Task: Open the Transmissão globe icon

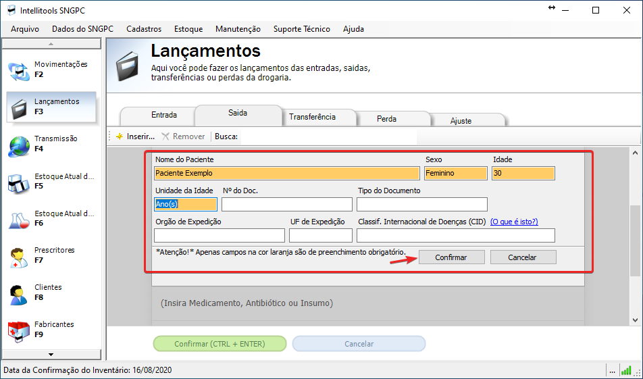Action: click(x=17, y=144)
